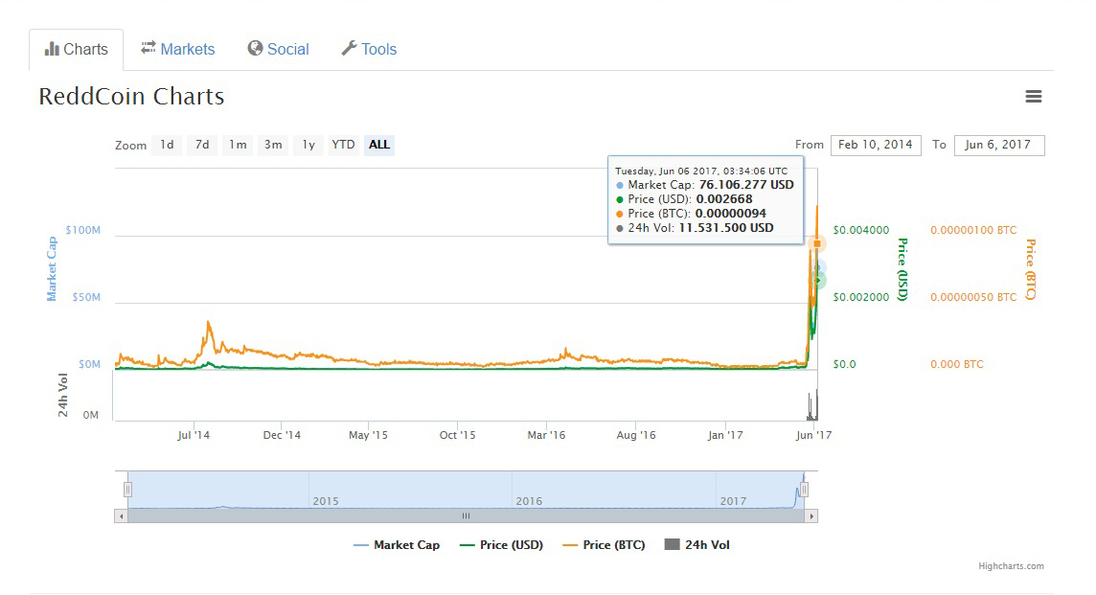Click the exchange arrows icon beside Markets

[x=148, y=48]
